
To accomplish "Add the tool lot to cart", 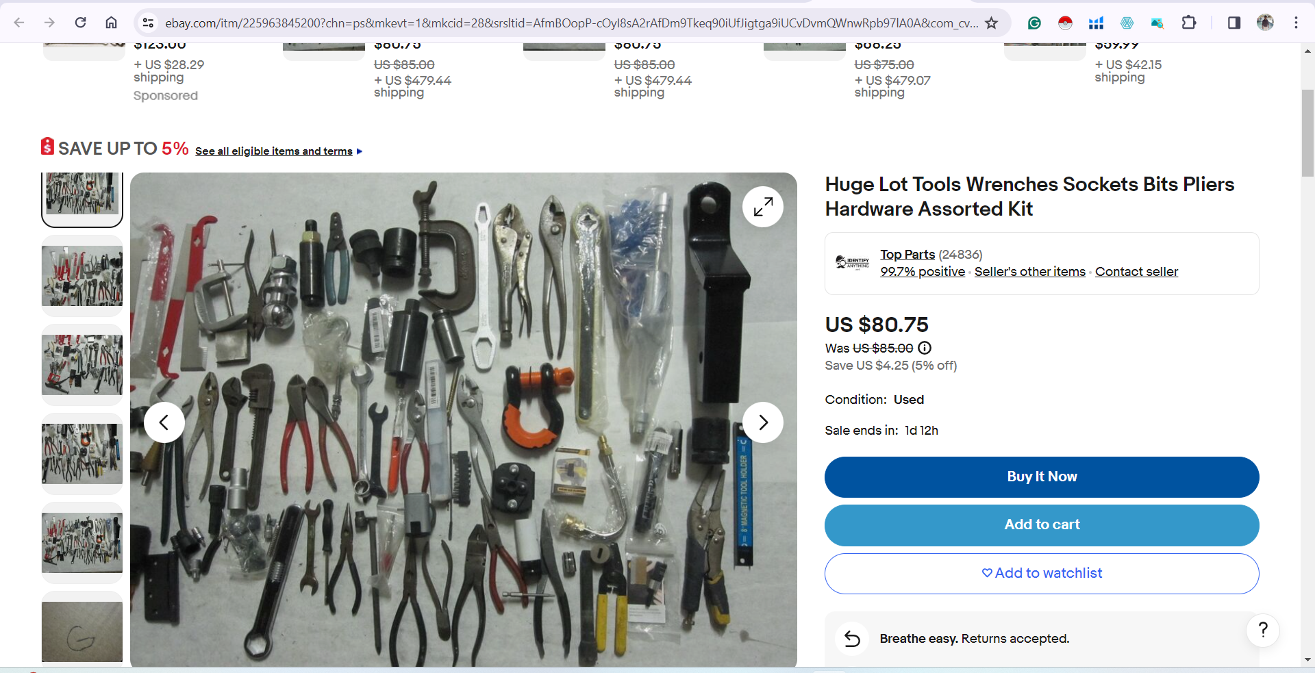I will pyautogui.click(x=1042, y=525).
